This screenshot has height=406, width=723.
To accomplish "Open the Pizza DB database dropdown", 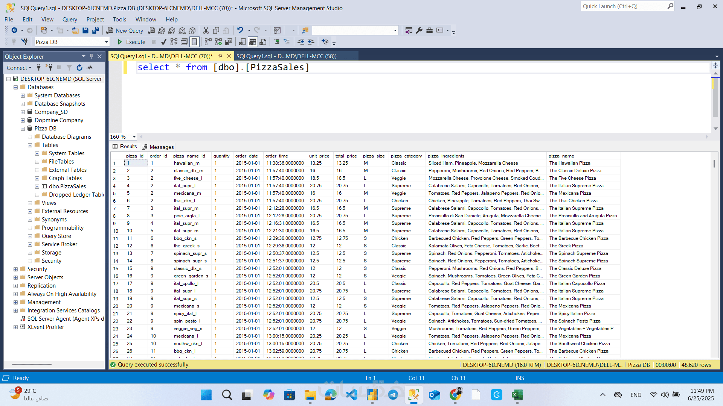I will (106, 42).
